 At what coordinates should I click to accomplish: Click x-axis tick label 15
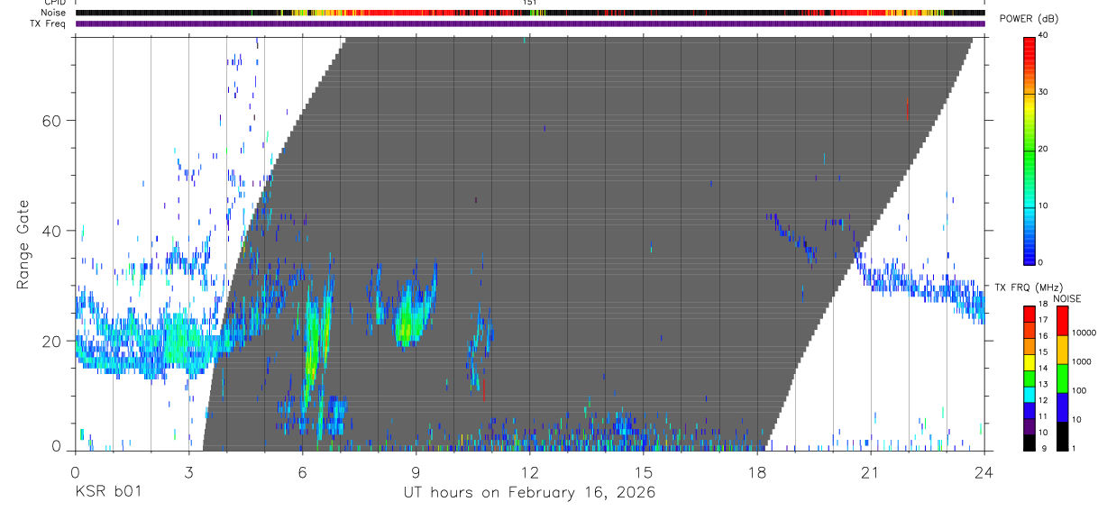pyautogui.click(x=643, y=471)
